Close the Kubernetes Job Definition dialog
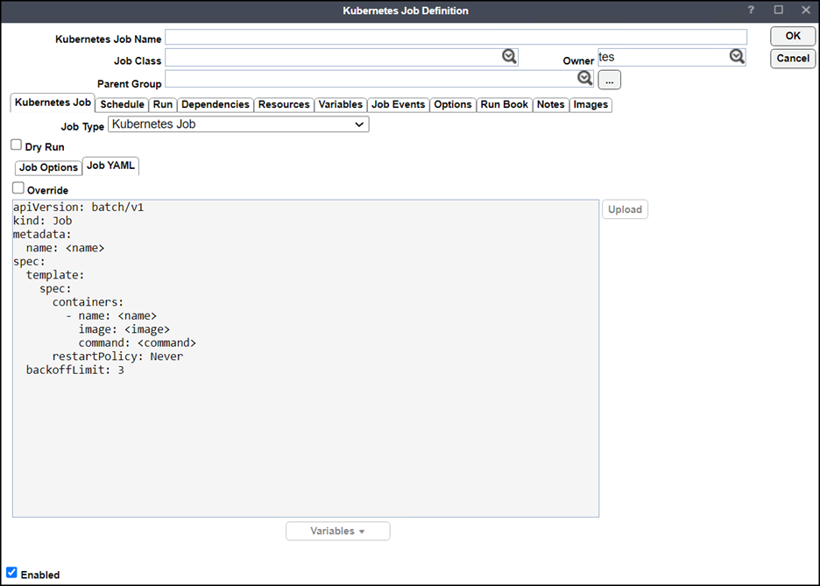Screen dimensions: 820x586 (x=806, y=10)
